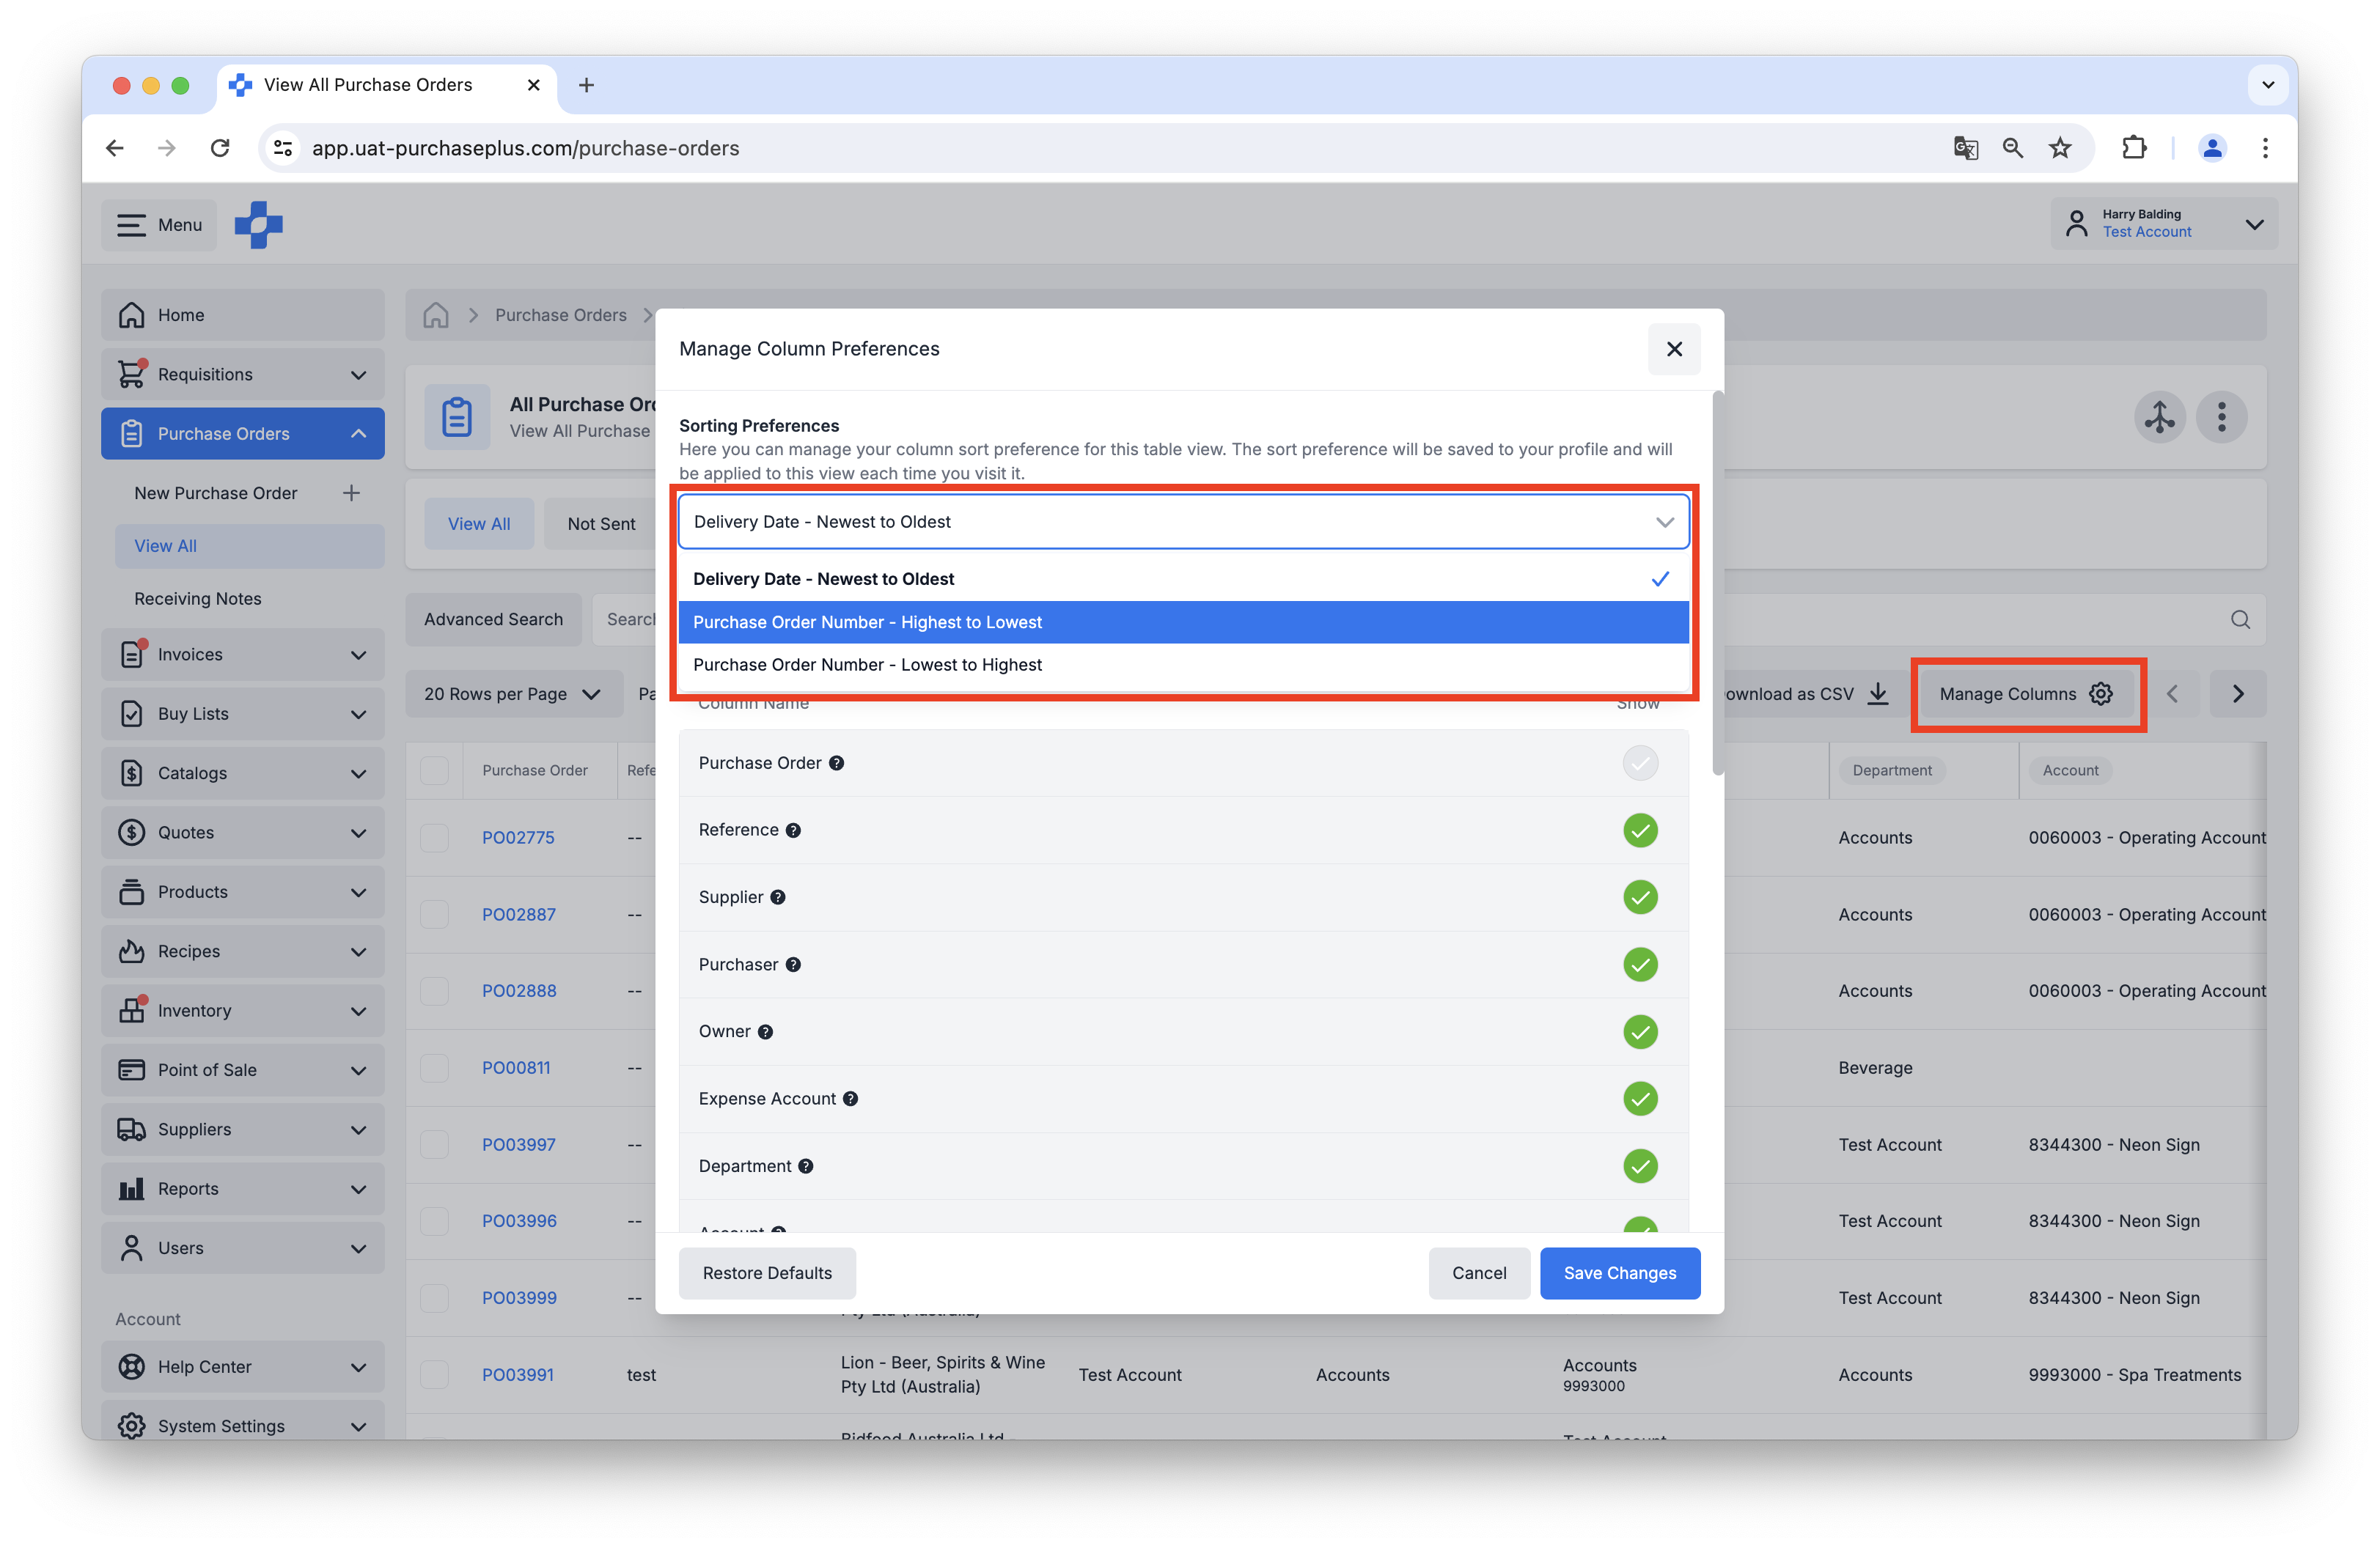Collapse the Purchase Orders sidebar section
This screenshot has height=1548, width=2380.
pyautogui.click(x=243, y=434)
